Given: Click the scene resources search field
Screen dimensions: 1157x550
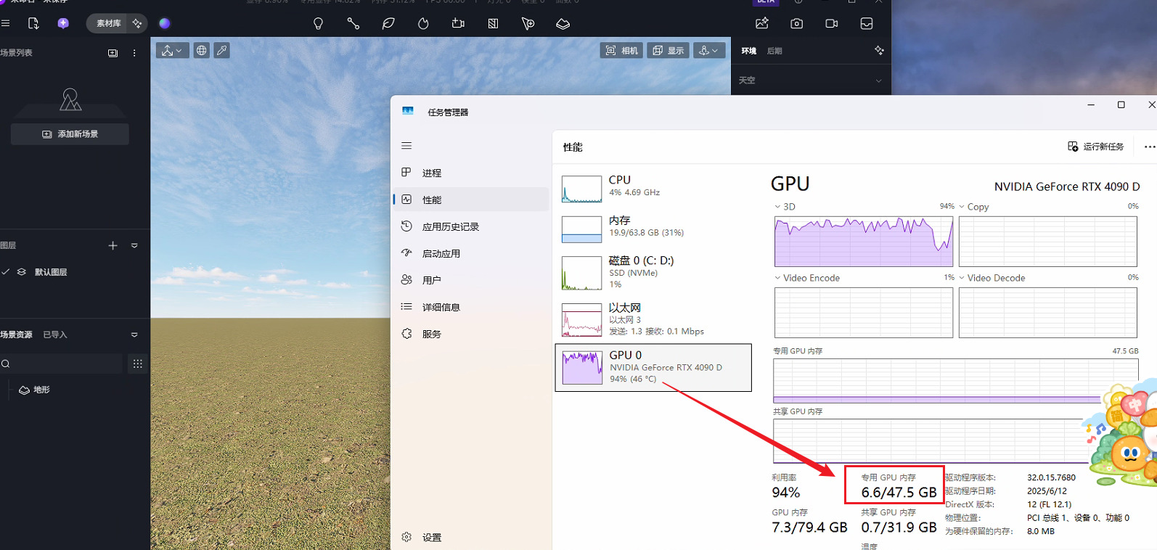Looking at the screenshot, I should 61,364.
